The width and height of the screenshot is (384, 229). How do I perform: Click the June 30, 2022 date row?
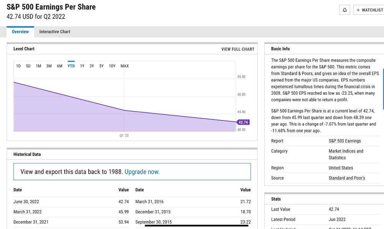(71, 202)
